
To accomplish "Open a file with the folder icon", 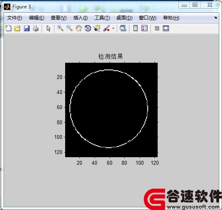I will click(17, 29).
